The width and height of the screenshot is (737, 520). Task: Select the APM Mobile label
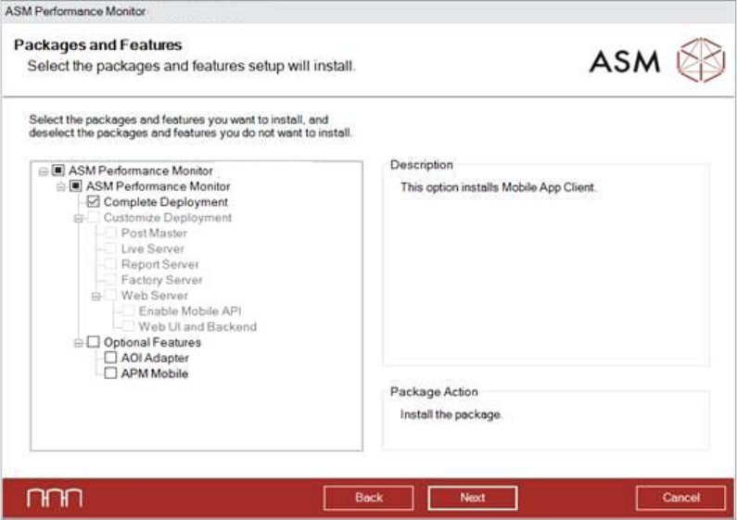[x=155, y=374]
